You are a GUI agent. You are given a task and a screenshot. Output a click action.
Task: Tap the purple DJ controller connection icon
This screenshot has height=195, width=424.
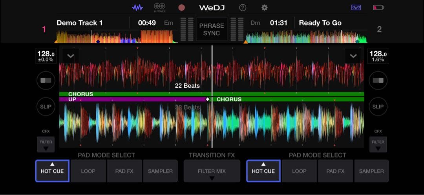[x=356, y=7]
